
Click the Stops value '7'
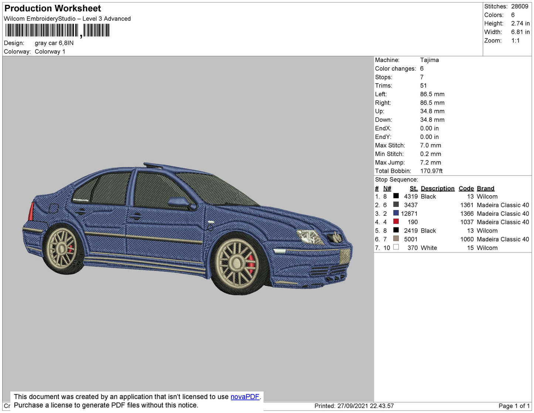point(422,77)
